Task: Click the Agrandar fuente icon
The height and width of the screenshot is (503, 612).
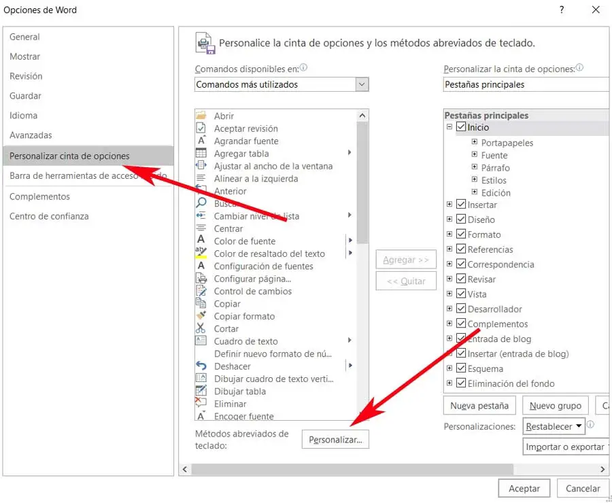Action: (201, 141)
